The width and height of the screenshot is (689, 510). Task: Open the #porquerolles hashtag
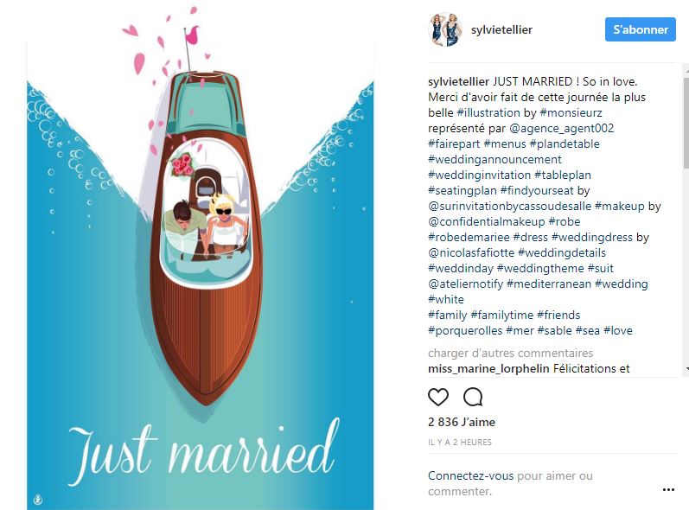click(x=465, y=330)
